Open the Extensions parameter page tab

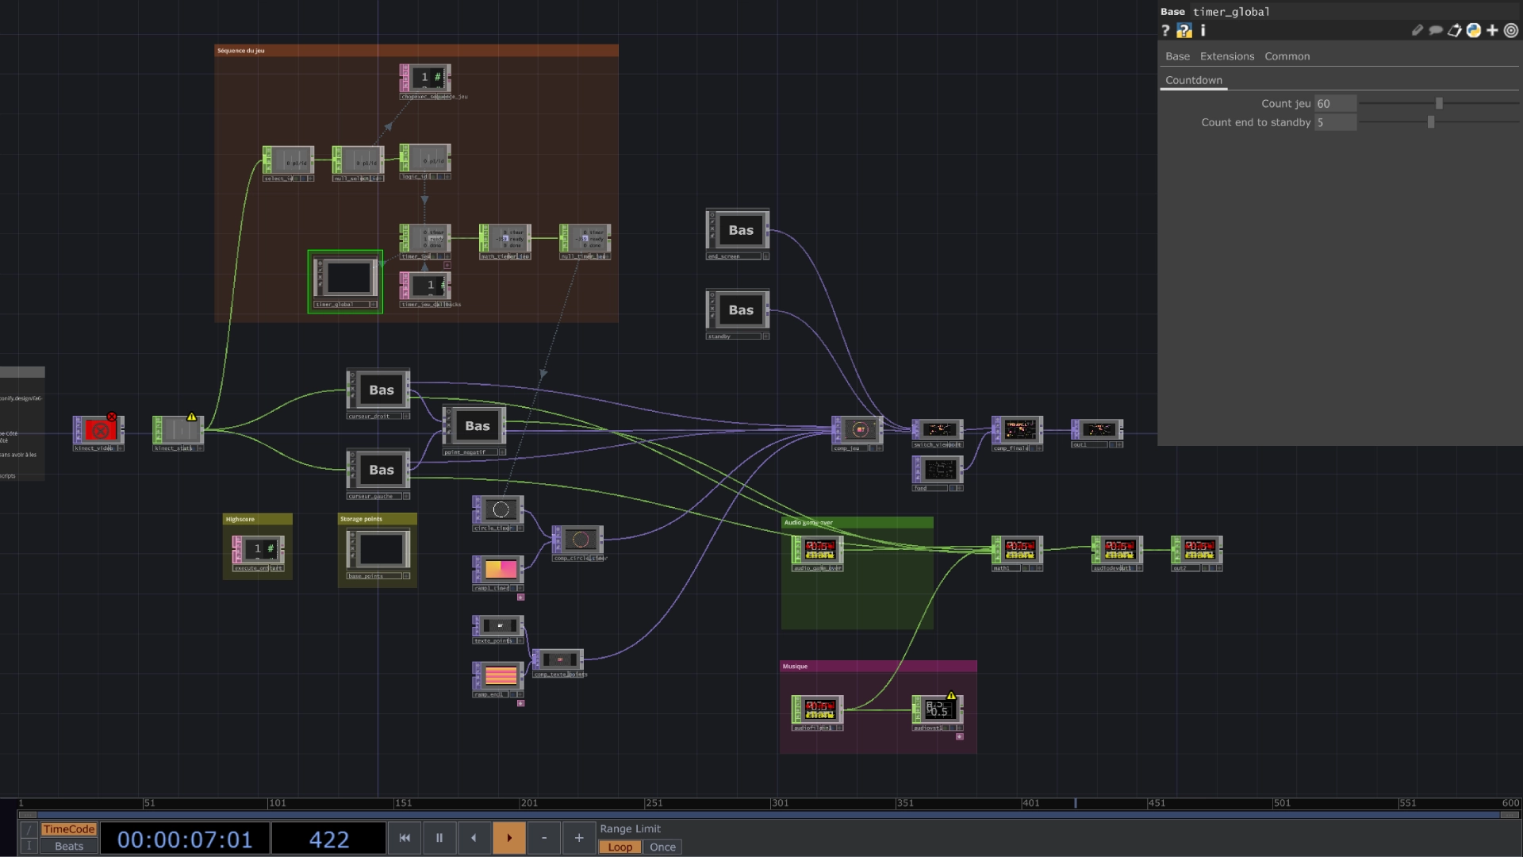pos(1227,56)
